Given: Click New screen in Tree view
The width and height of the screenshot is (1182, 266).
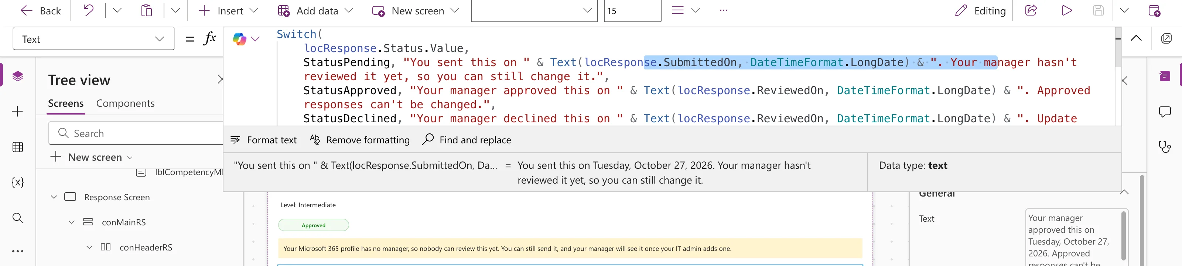Looking at the screenshot, I should (x=92, y=157).
